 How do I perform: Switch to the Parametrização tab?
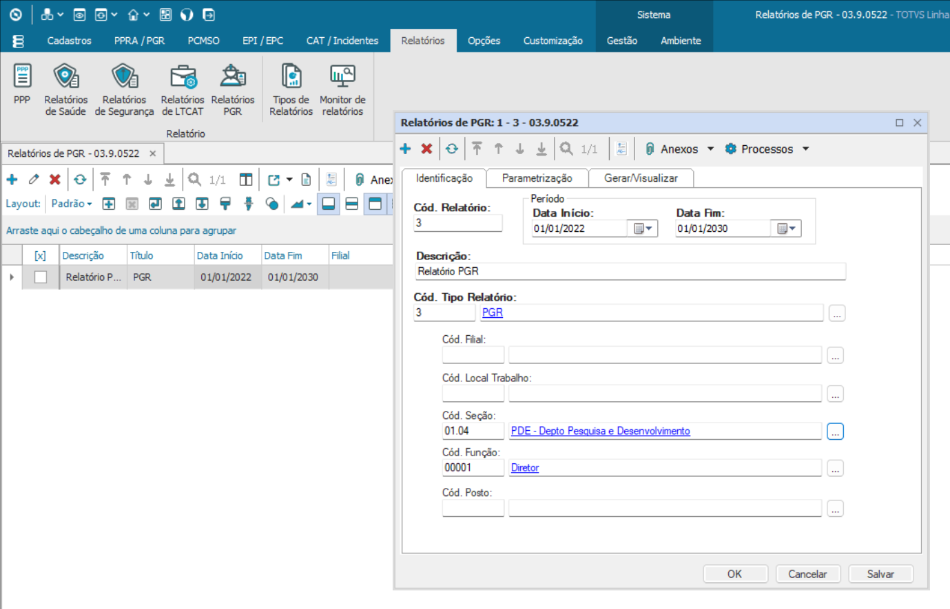click(x=537, y=178)
